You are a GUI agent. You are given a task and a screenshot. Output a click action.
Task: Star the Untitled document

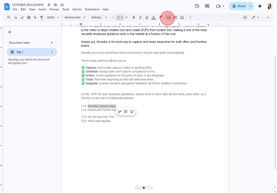tap(49, 5)
